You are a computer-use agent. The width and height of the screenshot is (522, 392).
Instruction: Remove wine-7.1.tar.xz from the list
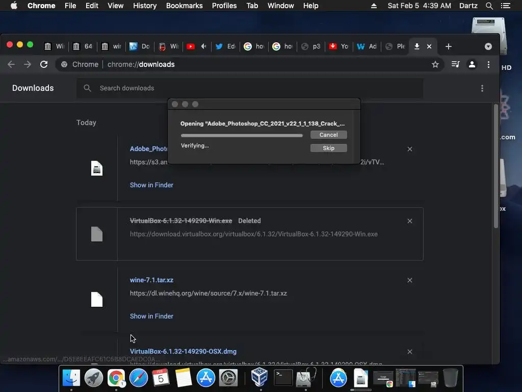click(x=410, y=280)
